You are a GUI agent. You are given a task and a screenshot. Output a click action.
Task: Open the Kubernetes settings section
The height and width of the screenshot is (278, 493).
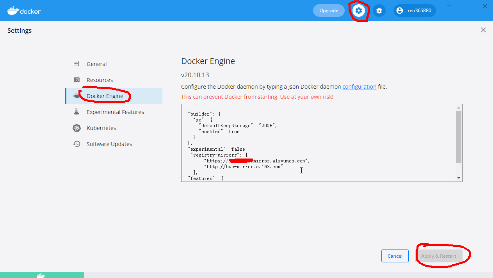click(x=114, y=128)
